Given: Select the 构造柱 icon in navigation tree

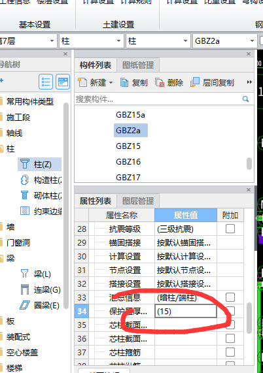Looking at the screenshot, I should pyautogui.click(x=25, y=180).
